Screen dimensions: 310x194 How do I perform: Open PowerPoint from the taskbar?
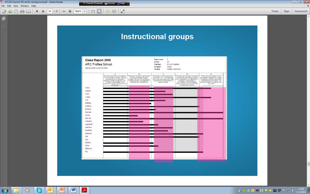[62, 190]
